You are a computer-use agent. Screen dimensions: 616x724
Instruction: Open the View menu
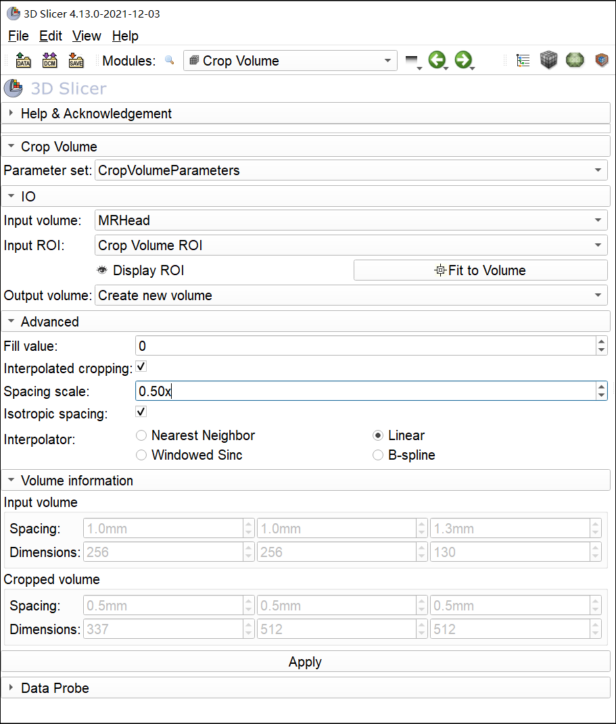click(x=87, y=36)
